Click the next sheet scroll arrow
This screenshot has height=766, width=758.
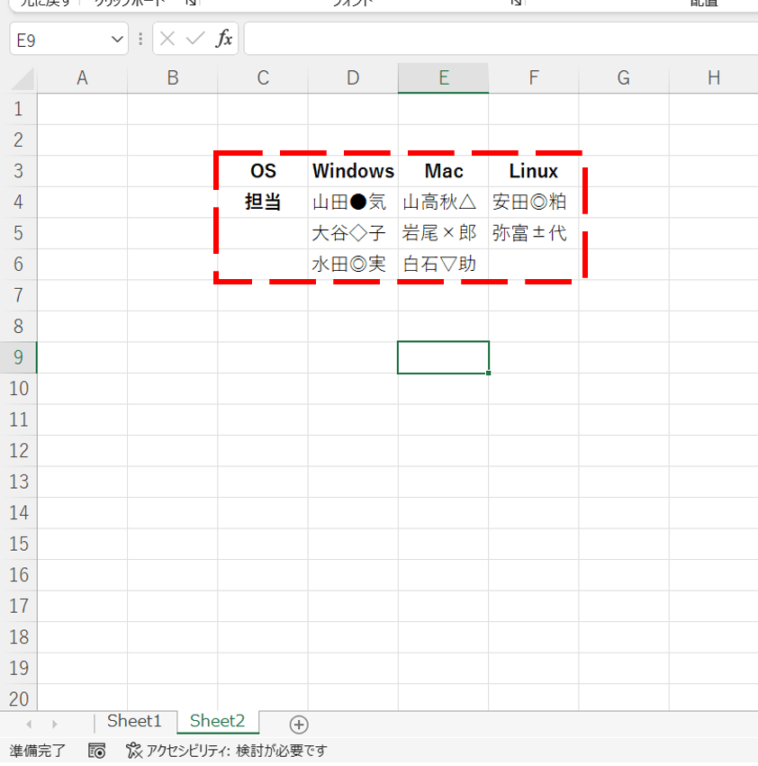click(x=55, y=724)
